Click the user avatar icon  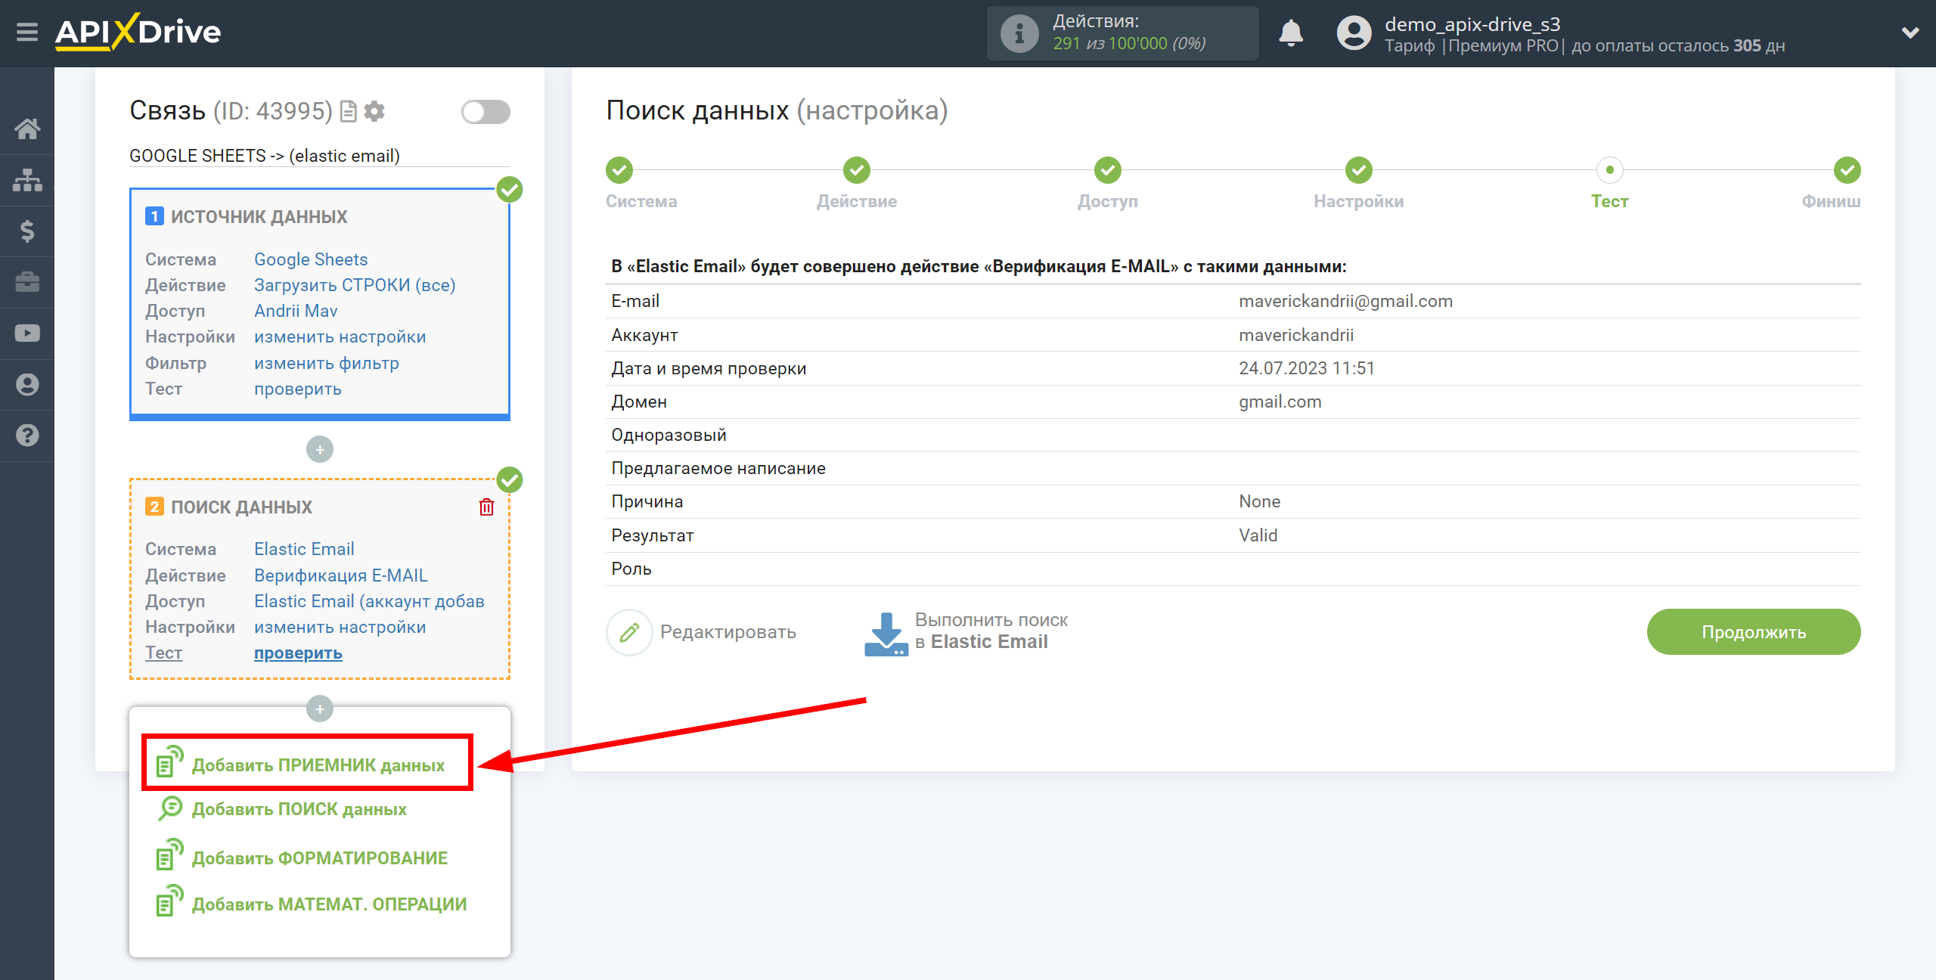point(1354,33)
